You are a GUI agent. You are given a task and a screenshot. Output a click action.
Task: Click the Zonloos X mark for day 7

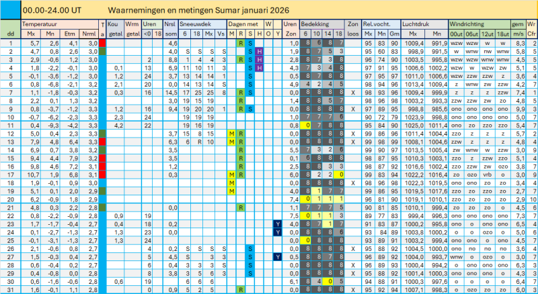(353, 93)
